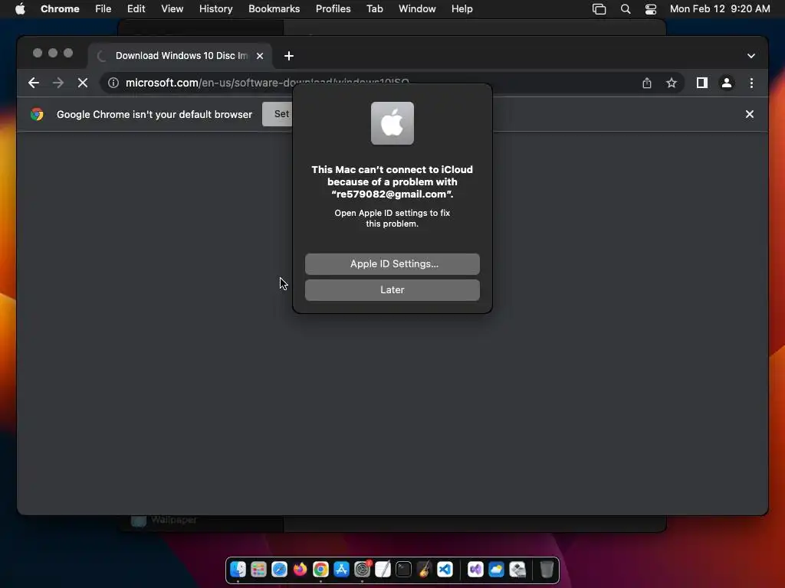This screenshot has height=588, width=785.
Task: Open the Weather app in Dock
Action: [496, 570]
